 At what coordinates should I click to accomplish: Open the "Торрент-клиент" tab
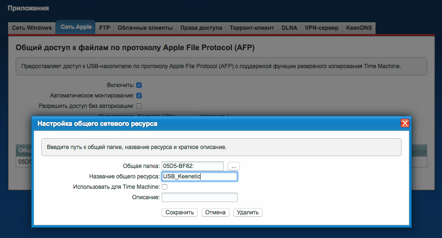coord(251,28)
